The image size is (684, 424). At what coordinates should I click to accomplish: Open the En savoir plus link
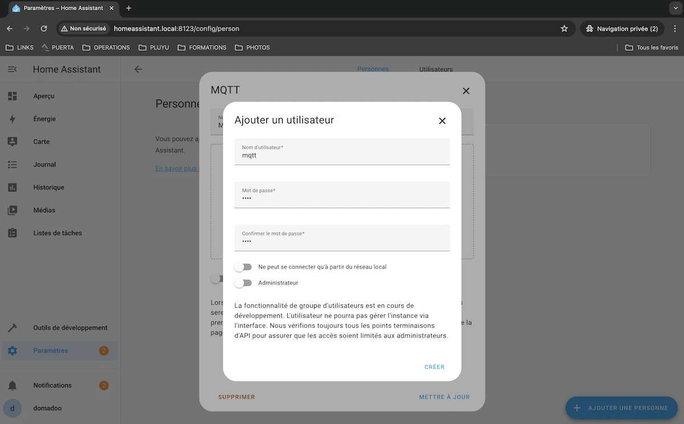(176, 168)
